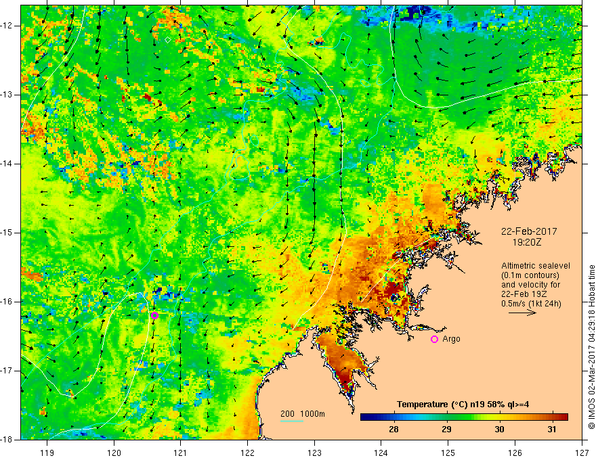596x460 pixels.
Task: Click the Argo legend label
Action: point(451,339)
